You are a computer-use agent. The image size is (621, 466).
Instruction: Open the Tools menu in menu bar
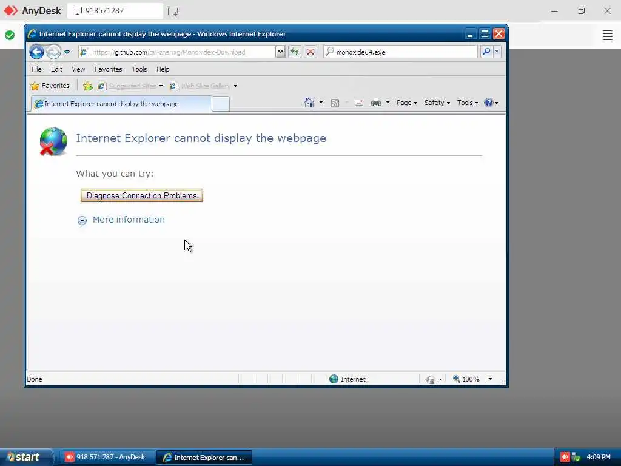coord(139,69)
